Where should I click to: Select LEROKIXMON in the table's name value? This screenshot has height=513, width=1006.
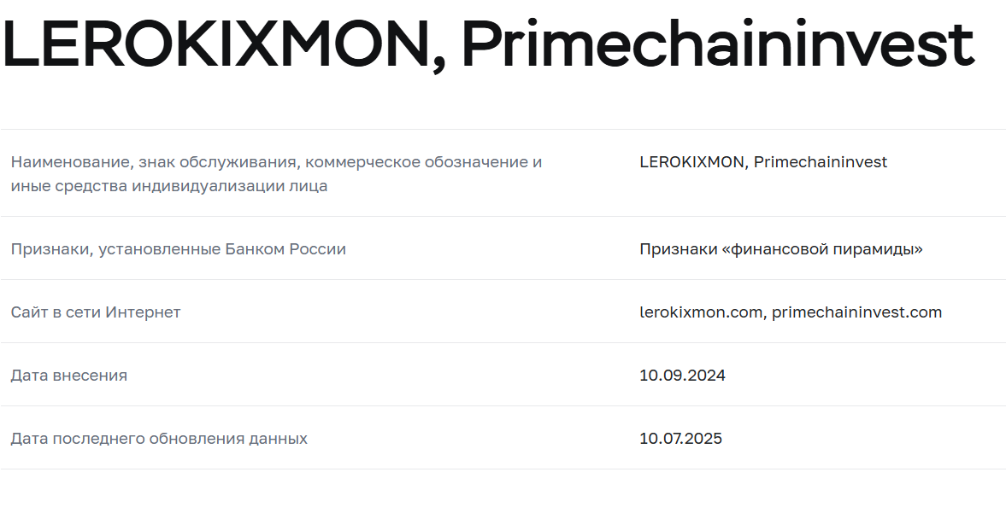coord(691,162)
